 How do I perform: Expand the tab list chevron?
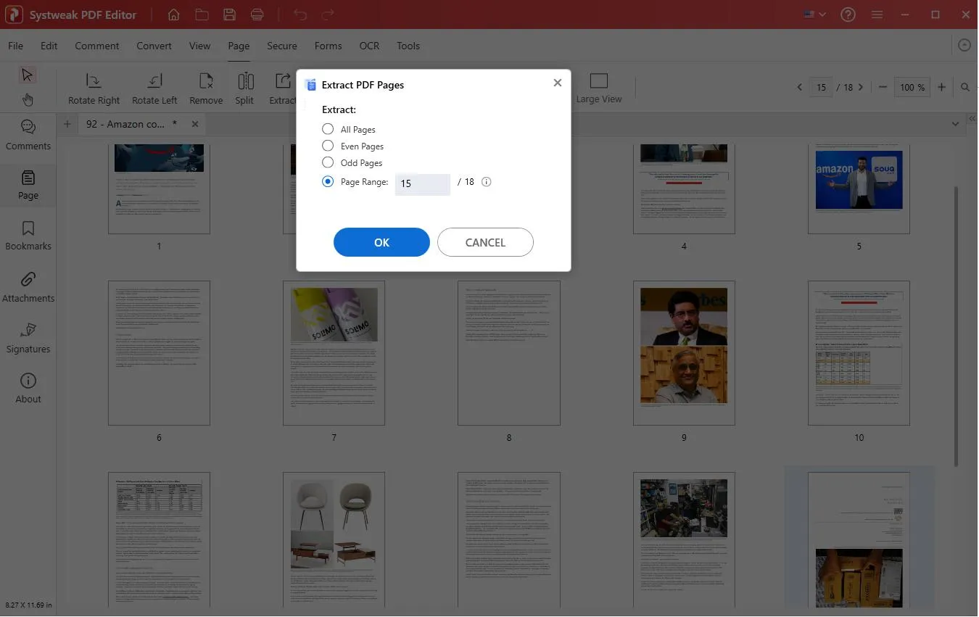coord(955,124)
